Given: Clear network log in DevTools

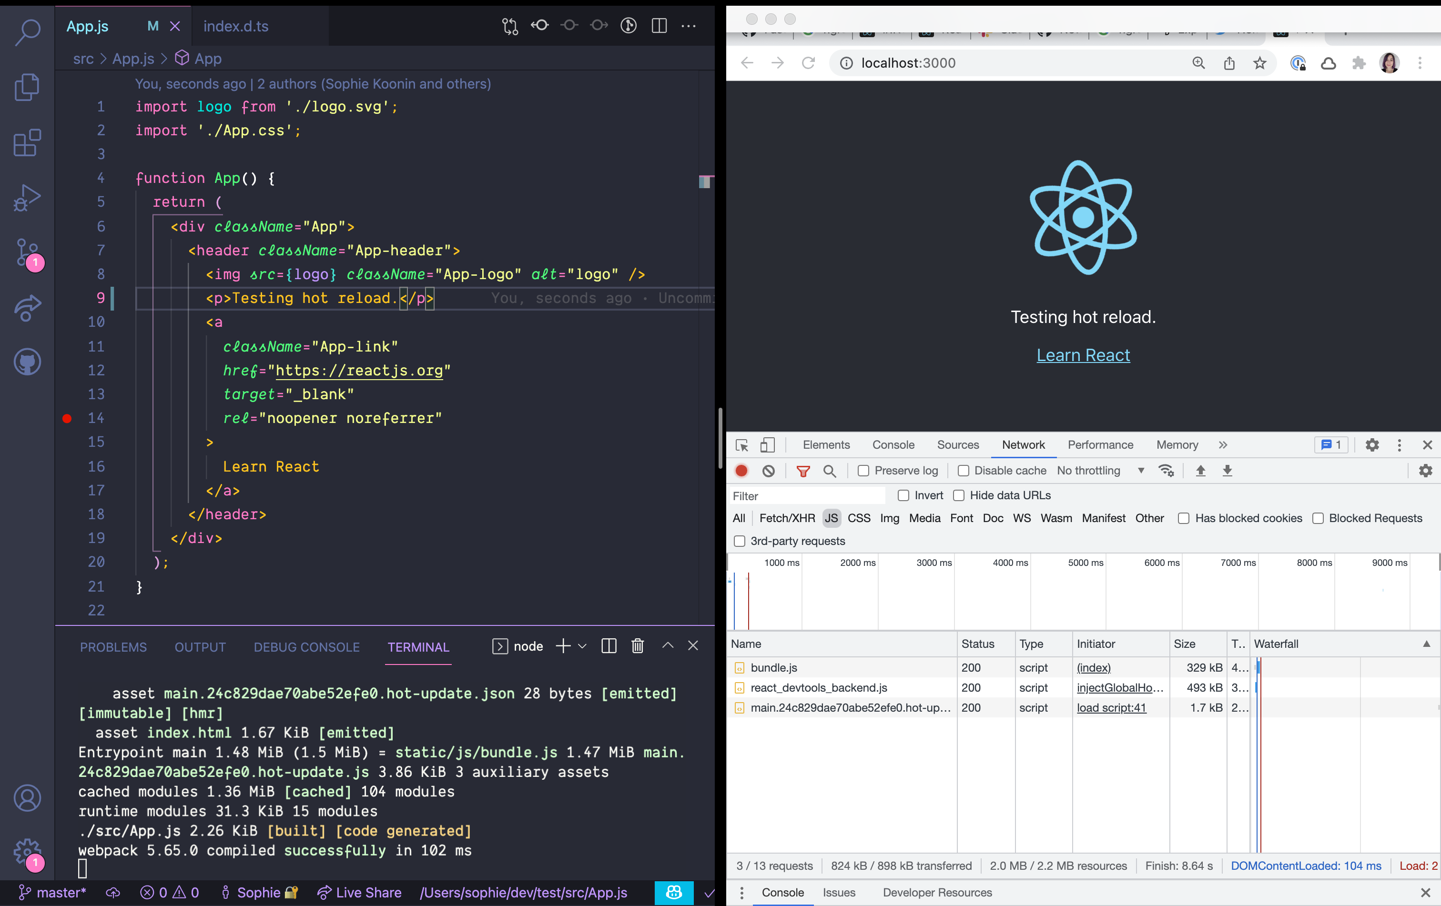Looking at the screenshot, I should (768, 471).
